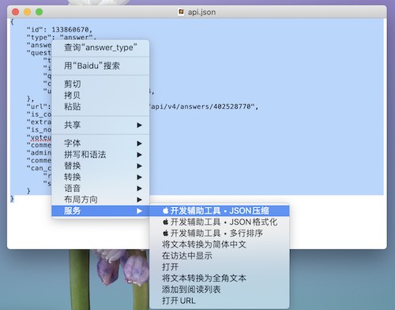
Task: Close the api.json window
Action: pyautogui.click(x=16, y=12)
